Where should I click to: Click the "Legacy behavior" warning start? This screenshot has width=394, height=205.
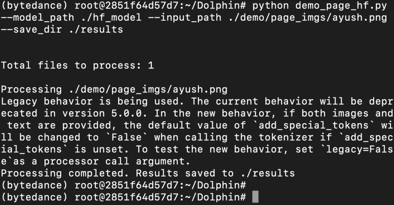pyautogui.click(x=47, y=101)
